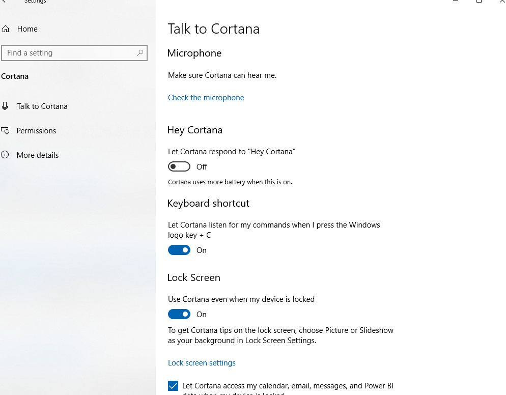
Task: Turn off the Cortana lock screen toggle
Action: [x=179, y=314]
